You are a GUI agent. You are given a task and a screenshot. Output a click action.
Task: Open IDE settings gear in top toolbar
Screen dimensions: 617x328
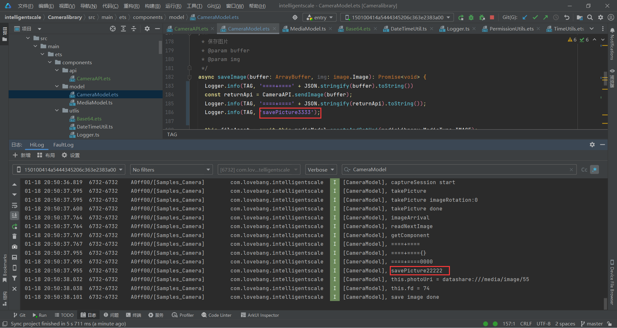pyautogui.click(x=600, y=17)
